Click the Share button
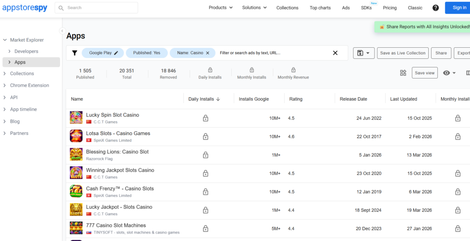The height and width of the screenshot is (241, 470). [x=441, y=53]
